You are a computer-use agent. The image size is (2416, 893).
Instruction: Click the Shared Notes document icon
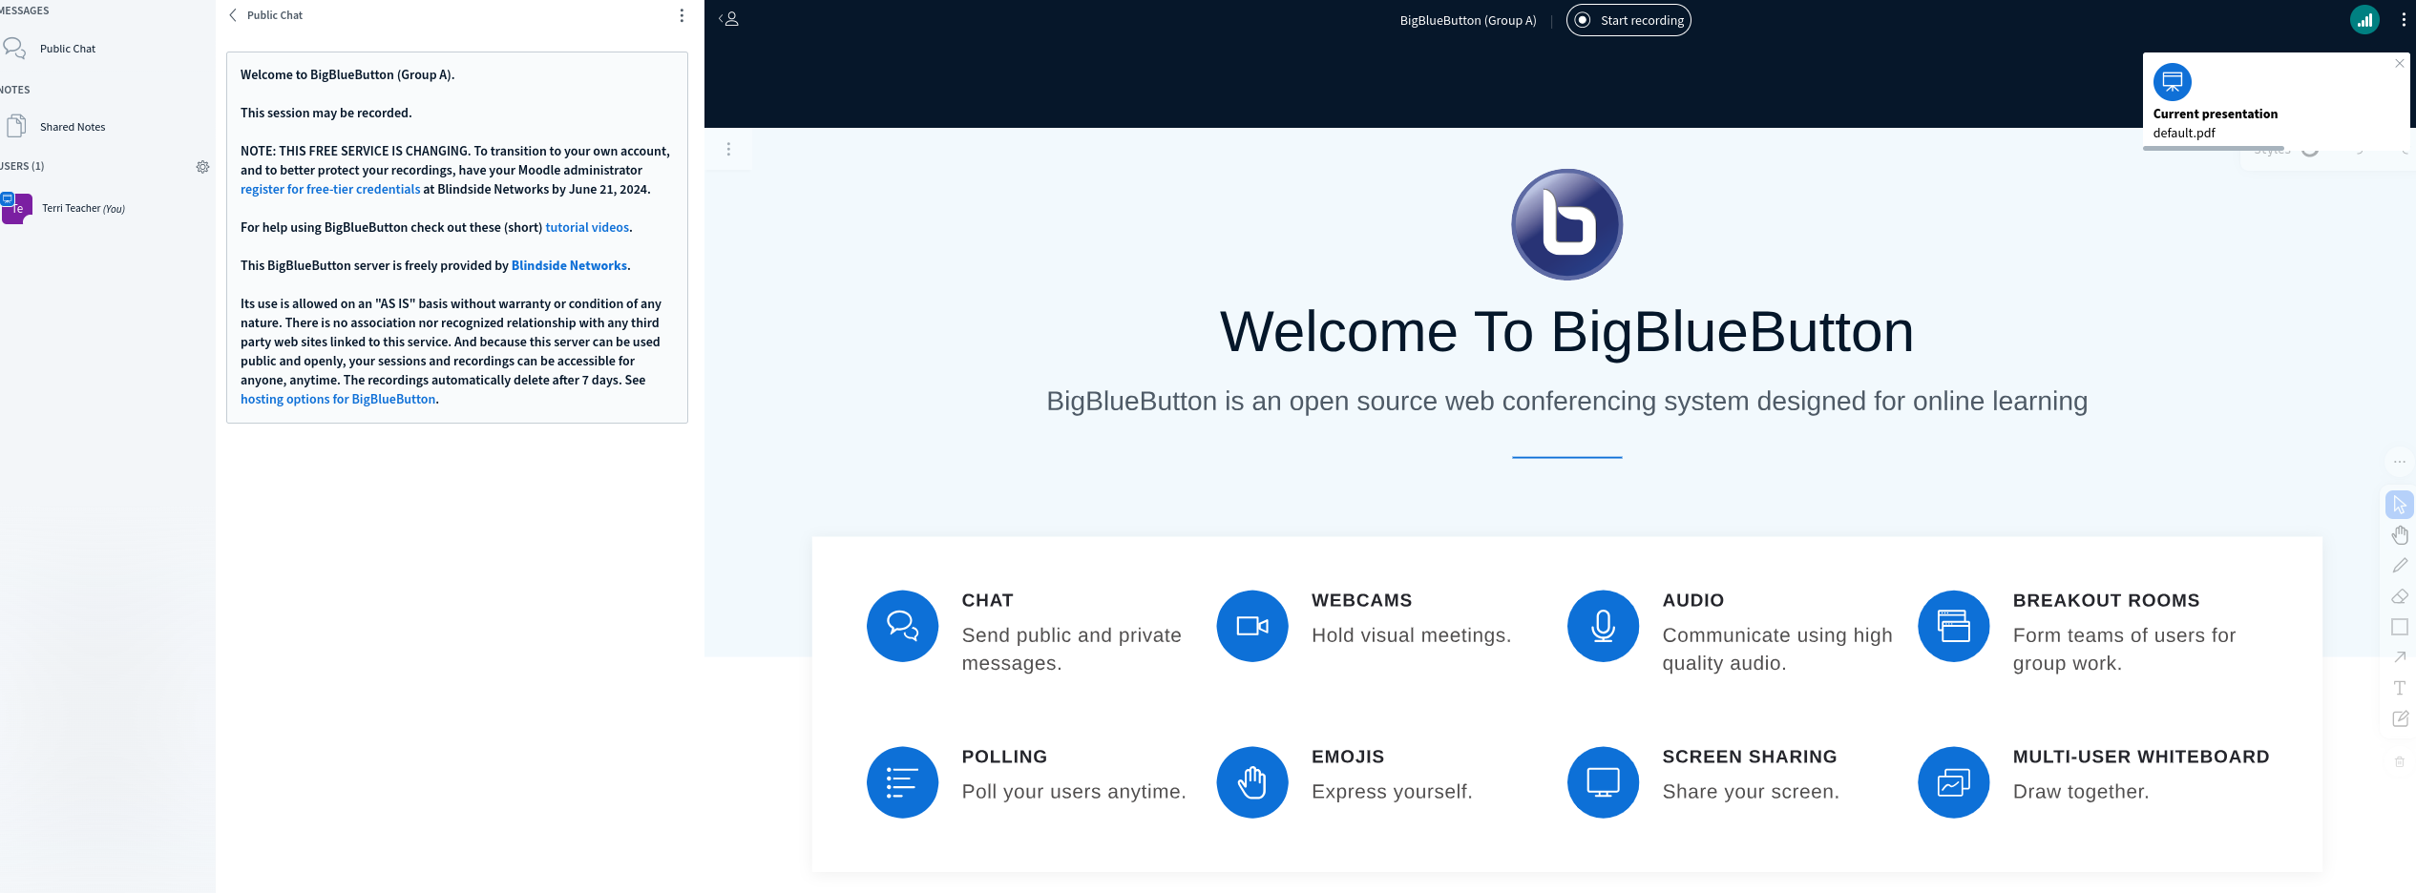[x=16, y=126]
